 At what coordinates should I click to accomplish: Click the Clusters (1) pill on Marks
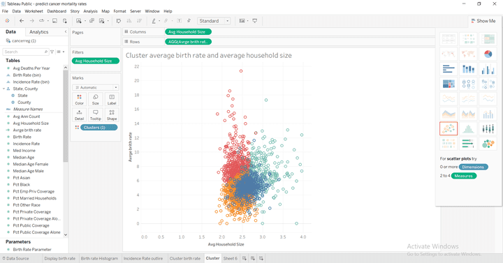pos(99,128)
